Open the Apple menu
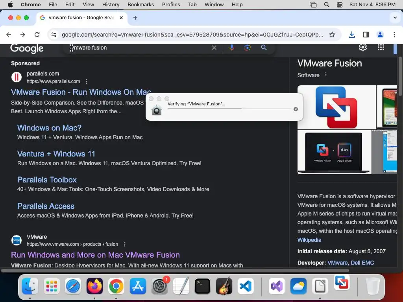403x302 pixels. [10, 5]
